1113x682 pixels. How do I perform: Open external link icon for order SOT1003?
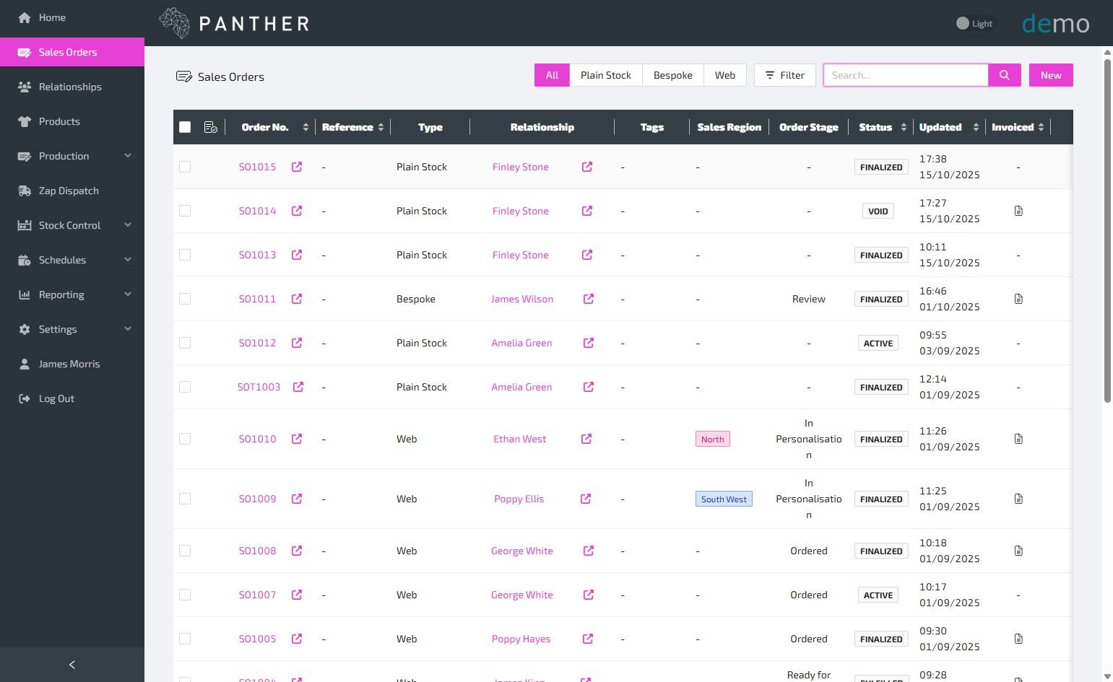point(298,387)
